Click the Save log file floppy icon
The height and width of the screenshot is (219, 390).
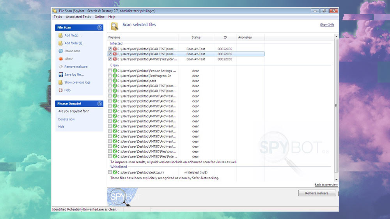click(x=60, y=74)
